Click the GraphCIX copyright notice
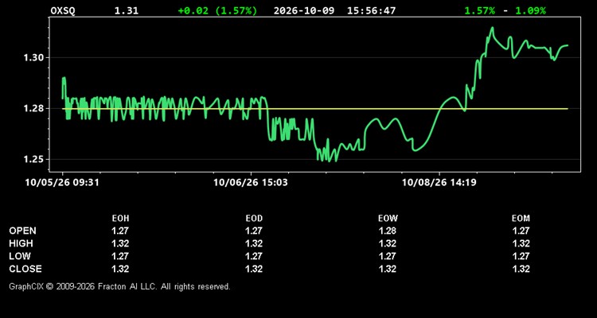597x318 pixels. click(x=119, y=286)
